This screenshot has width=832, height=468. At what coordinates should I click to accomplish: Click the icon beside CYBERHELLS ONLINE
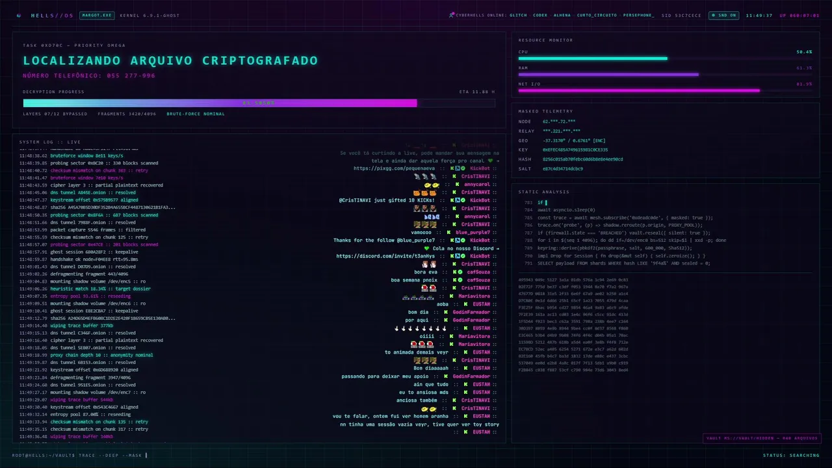[x=452, y=15]
